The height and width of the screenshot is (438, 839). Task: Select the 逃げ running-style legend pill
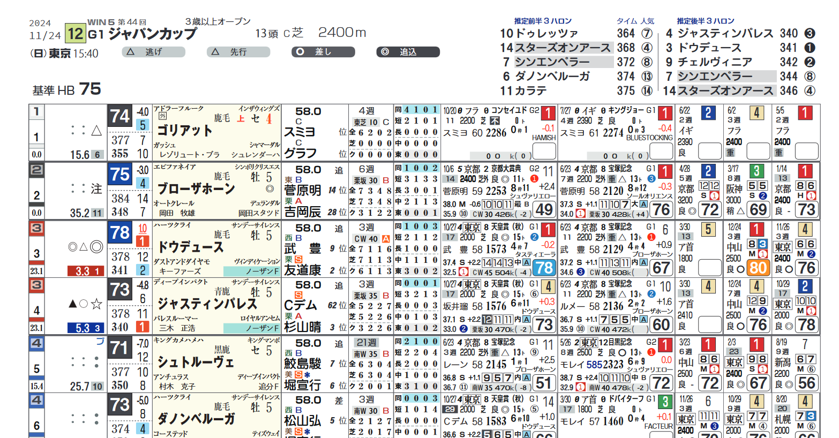[154, 52]
